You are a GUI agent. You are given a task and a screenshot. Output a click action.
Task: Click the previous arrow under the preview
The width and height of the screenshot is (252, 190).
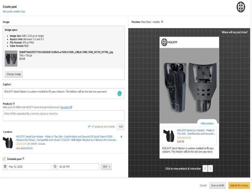click(x=205, y=168)
